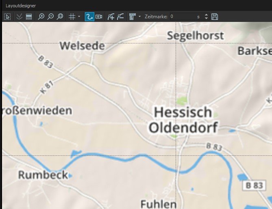Click the double chevron down icon

[x=19, y=17]
